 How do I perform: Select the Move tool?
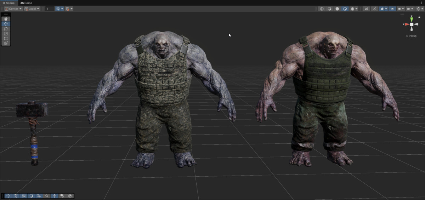6,24
